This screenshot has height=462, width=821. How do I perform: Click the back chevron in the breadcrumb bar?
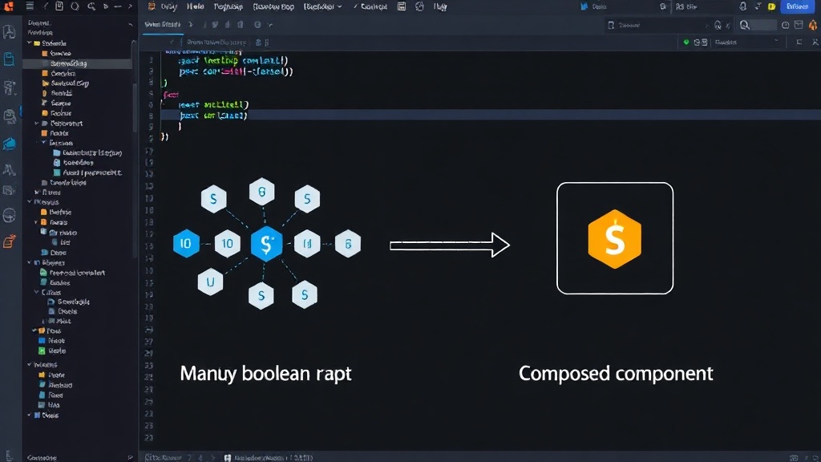pyautogui.click(x=172, y=42)
